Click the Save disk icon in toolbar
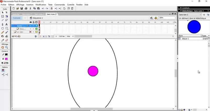The width and height of the screenshot is (210, 111). click(x=22, y=8)
